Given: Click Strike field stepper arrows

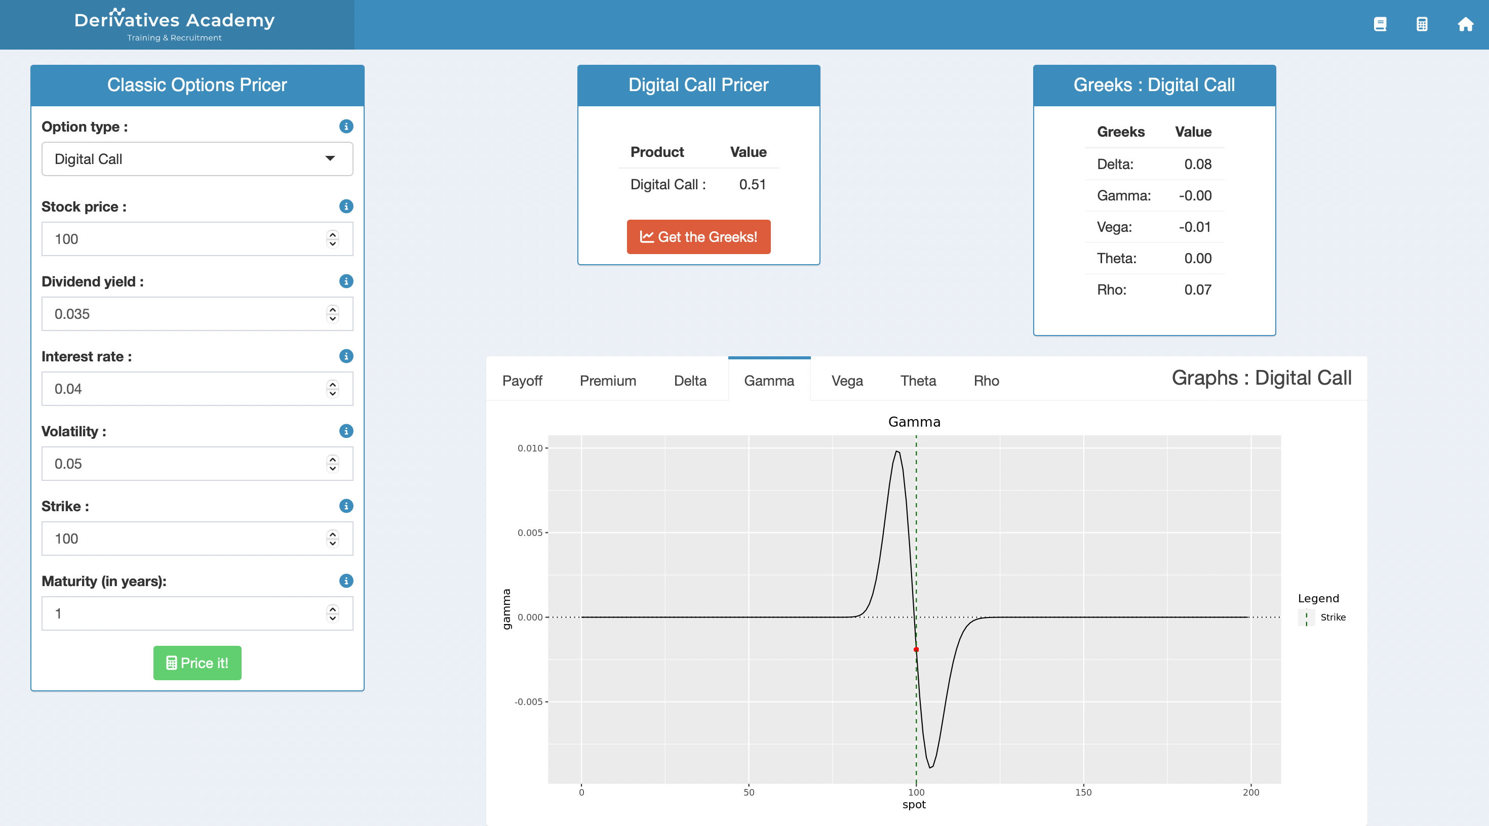Looking at the screenshot, I should tap(332, 539).
